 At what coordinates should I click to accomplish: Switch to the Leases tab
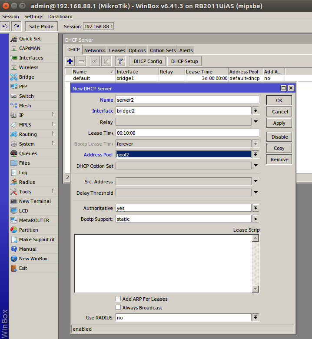tap(117, 50)
